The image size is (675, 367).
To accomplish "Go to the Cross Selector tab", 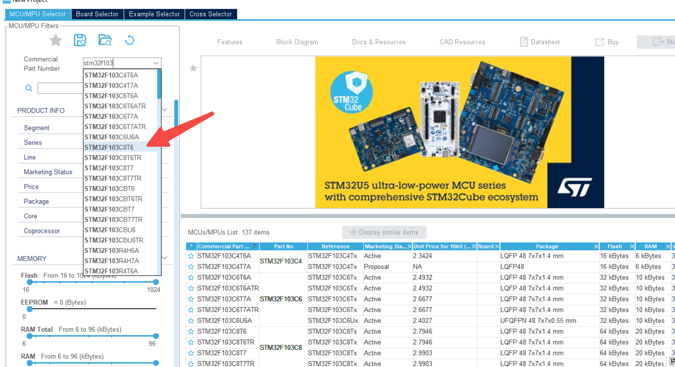I will pos(211,14).
